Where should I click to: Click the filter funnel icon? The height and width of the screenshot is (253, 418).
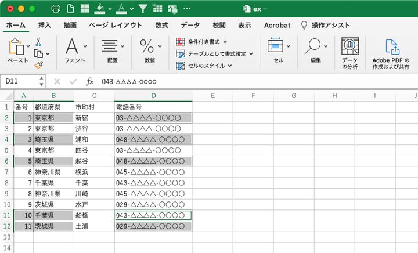pos(143,9)
